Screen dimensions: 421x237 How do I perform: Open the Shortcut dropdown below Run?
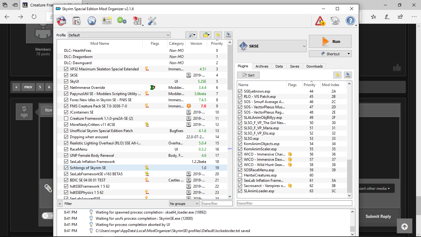[x=330, y=54]
